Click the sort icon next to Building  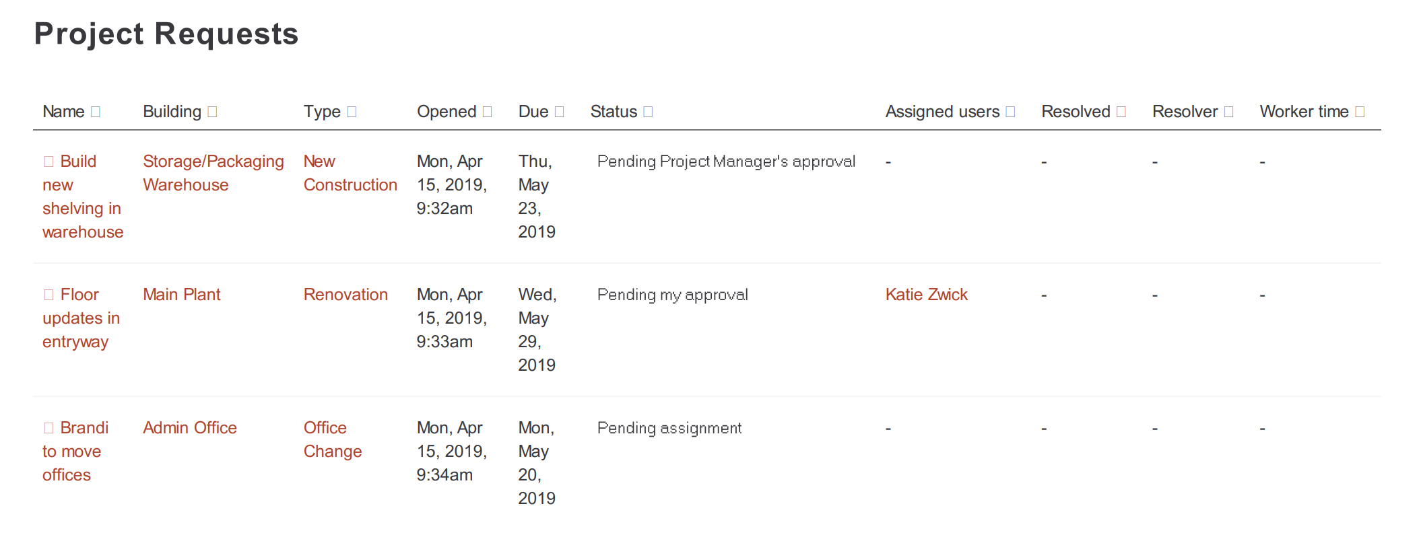pyautogui.click(x=212, y=112)
